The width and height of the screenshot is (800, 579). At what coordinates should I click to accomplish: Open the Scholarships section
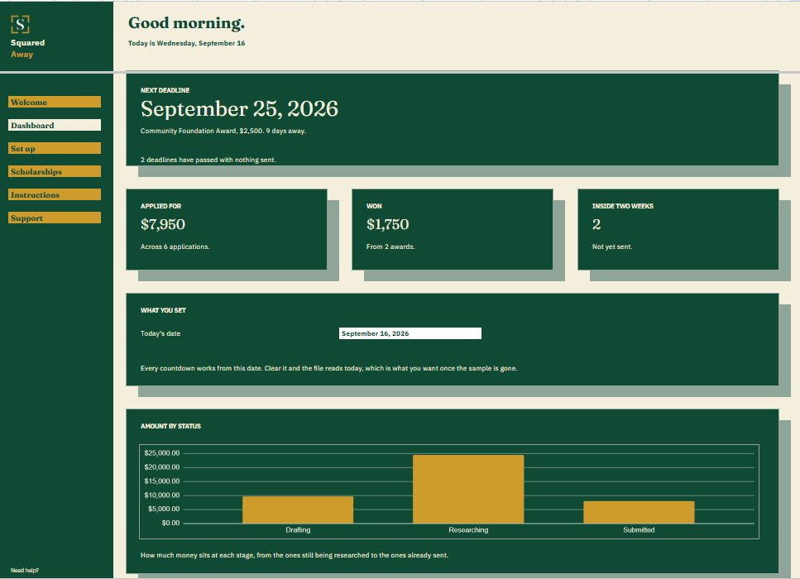[x=55, y=171]
